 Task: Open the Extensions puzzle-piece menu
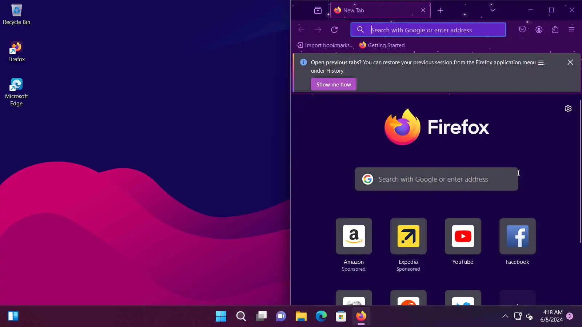555,30
